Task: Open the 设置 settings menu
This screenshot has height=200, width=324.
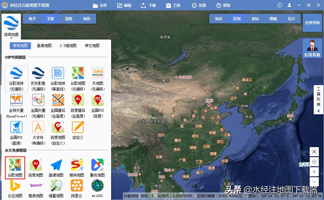Action: [199, 5]
